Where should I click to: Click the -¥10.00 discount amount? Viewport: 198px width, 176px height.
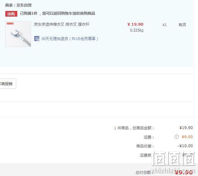(x=185, y=146)
